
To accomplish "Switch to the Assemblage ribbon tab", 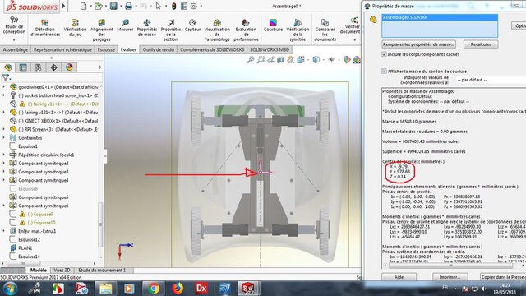I will [x=15, y=49].
